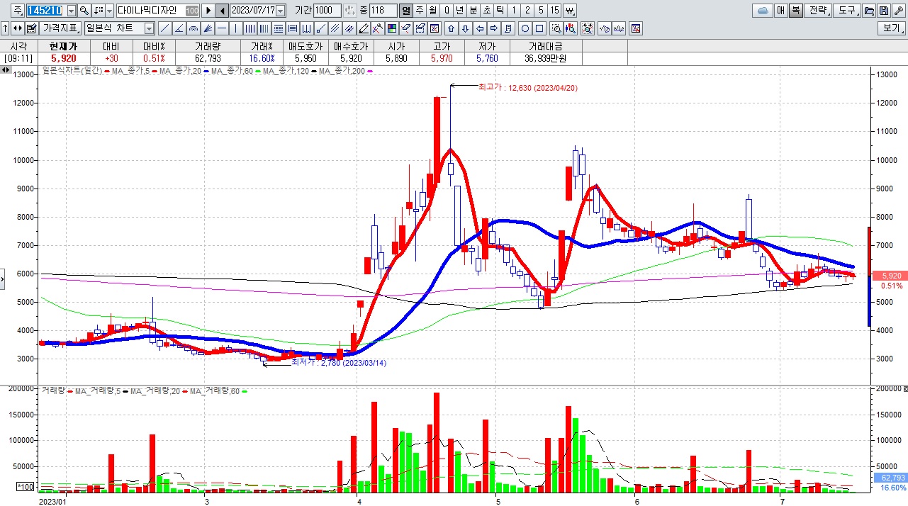Select the Q quarter period button
Image resolution: width=908 pixels, height=506 pixels.
click(447, 11)
